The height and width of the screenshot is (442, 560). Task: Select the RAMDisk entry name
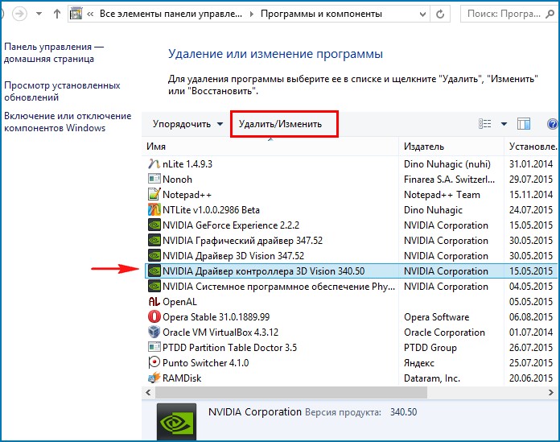(182, 378)
